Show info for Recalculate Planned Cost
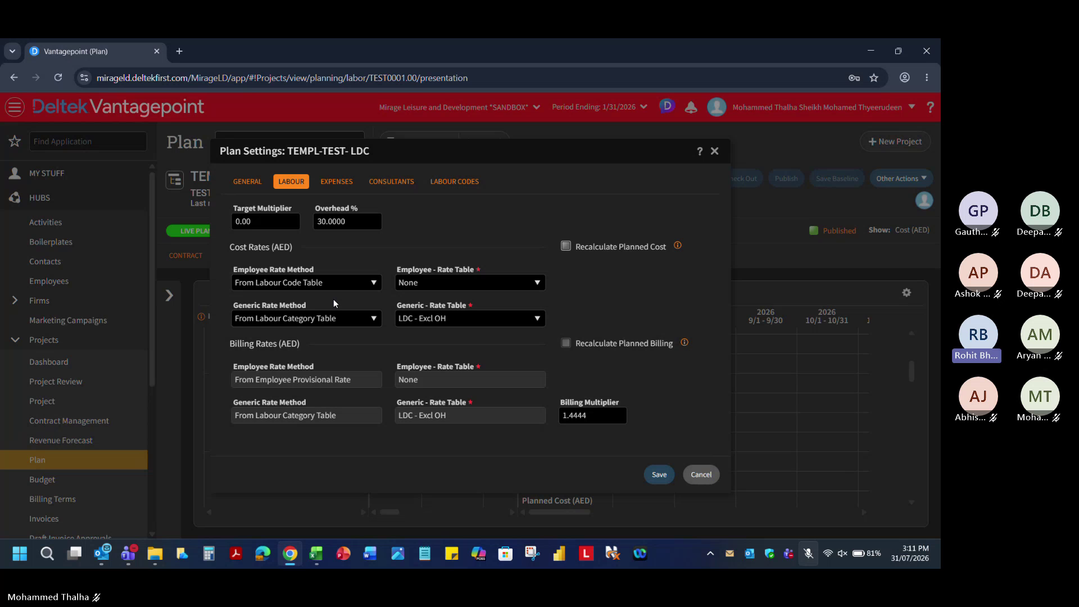 pos(678,246)
